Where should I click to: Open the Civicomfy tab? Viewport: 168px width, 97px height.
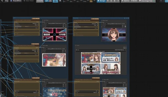pyautogui.click(x=40, y=1)
